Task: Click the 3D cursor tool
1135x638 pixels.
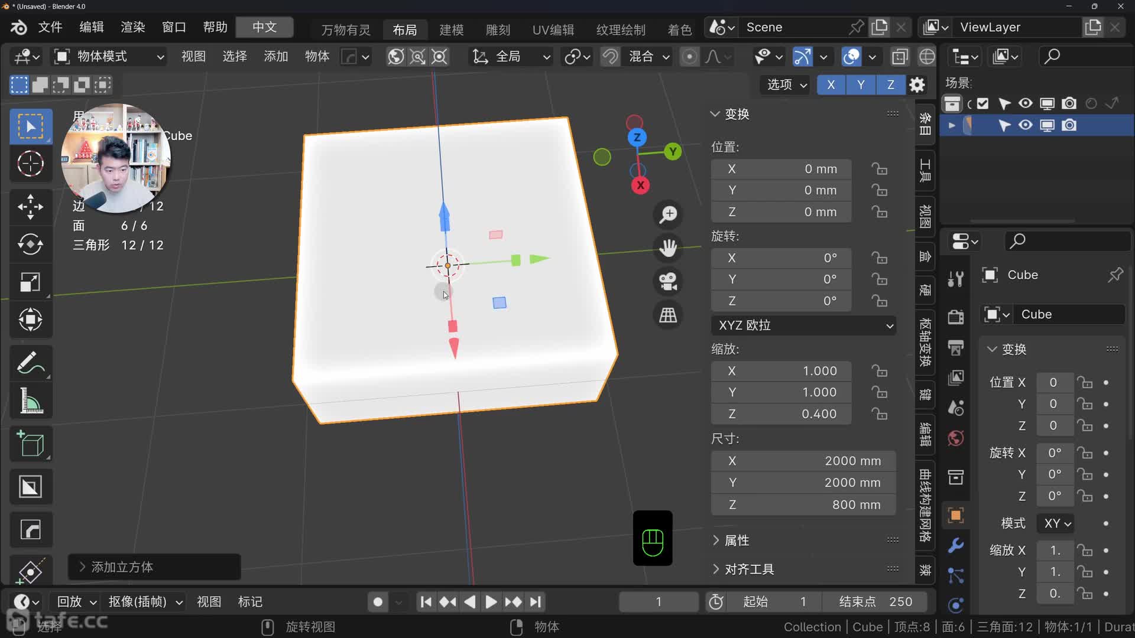Action: 30,164
